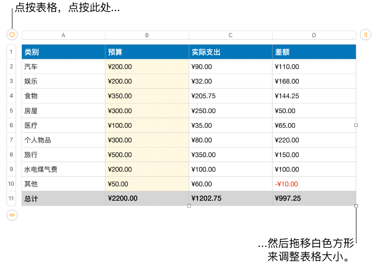Select the red -¥10.00 difference cell
Image resolution: width=377 pixels, height=264 pixels.
314,184
